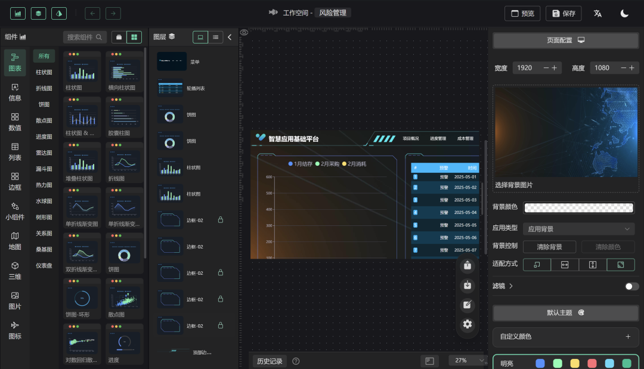Viewport: 644px width, 369px height.
Task: Click the 清除颜色 button
Action: pyautogui.click(x=608, y=247)
